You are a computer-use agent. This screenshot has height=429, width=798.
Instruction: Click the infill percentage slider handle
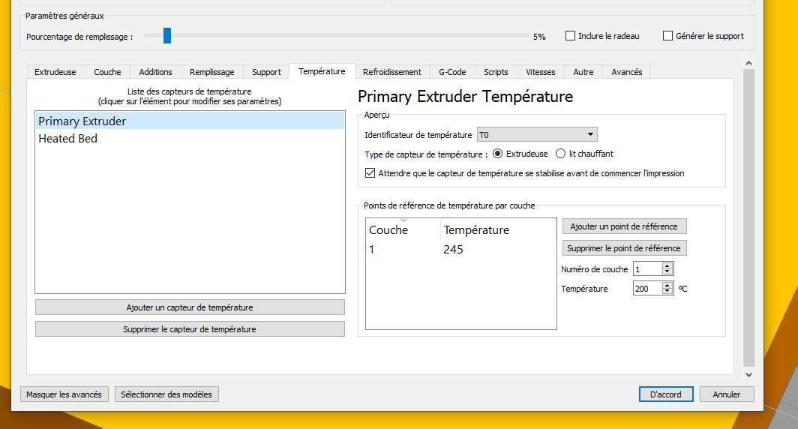167,35
